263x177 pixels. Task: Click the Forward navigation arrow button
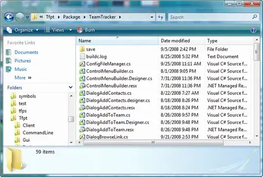(20, 17)
